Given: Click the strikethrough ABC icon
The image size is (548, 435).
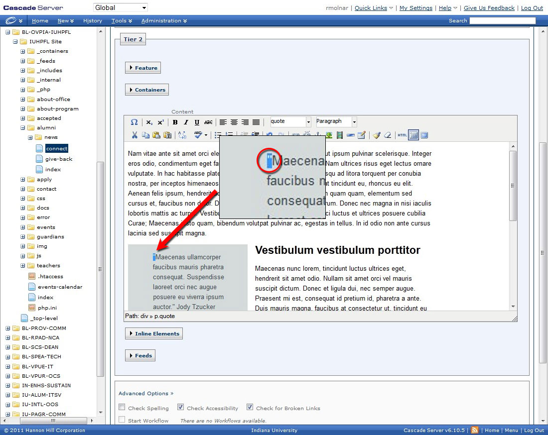Looking at the screenshot, I should pyautogui.click(x=208, y=122).
